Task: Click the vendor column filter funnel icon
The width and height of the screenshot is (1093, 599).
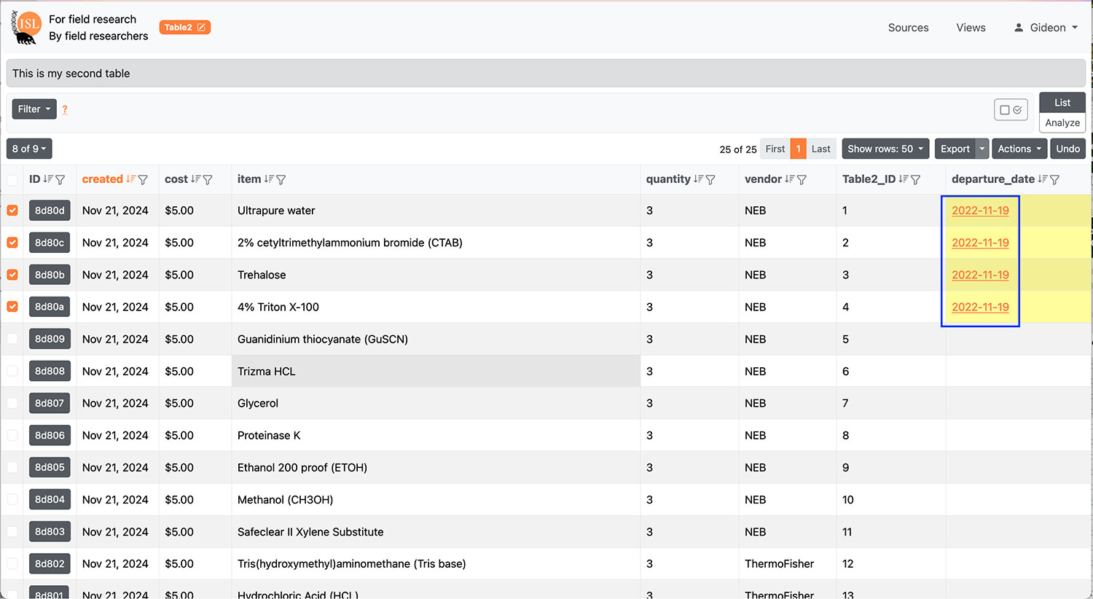Action: click(x=802, y=179)
